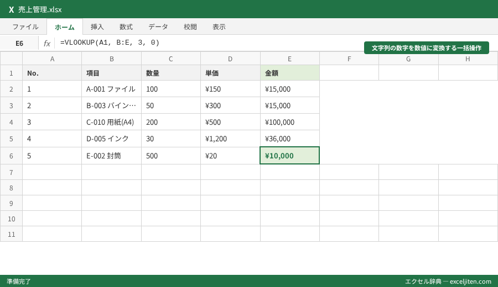The image size is (498, 287).
Task: Open the ファイル tab
Action: click(25, 27)
